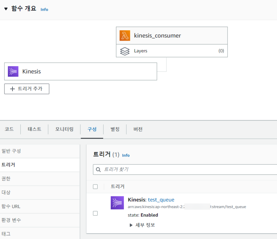
Task: Check the Kinesis test_queue trigger checkbox
Action: coord(96,213)
